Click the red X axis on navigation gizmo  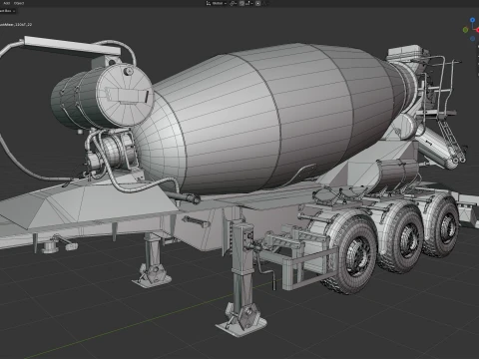pyautogui.click(x=477, y=30)
